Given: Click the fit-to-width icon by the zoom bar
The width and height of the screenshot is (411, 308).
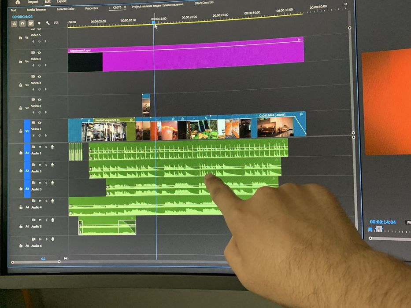Looking at the screenshot, I should coord(66,258).
